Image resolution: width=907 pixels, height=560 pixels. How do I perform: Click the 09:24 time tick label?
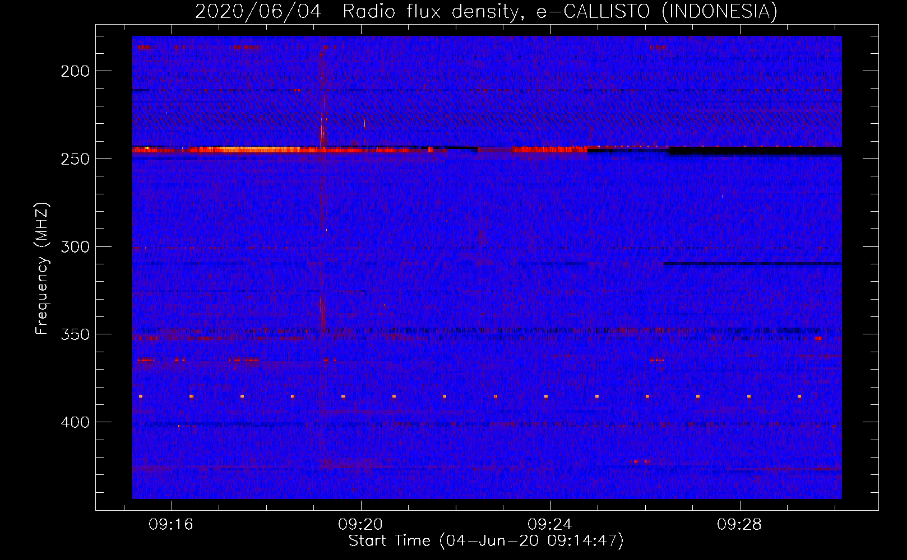point(550,525)
